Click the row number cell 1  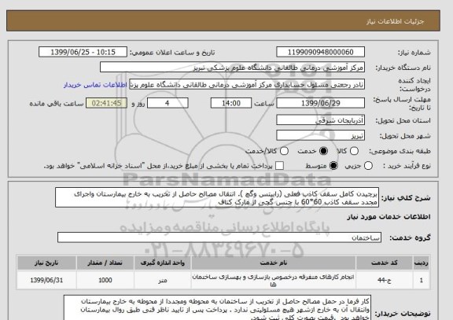click(422, 280)
